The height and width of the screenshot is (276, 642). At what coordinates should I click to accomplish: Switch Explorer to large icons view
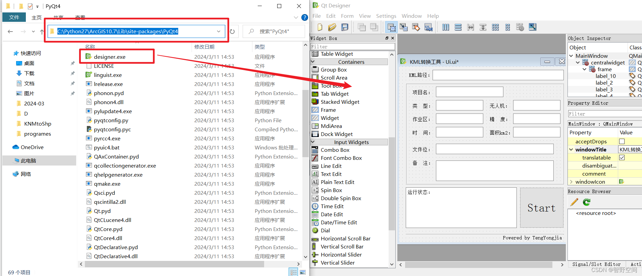303,272
